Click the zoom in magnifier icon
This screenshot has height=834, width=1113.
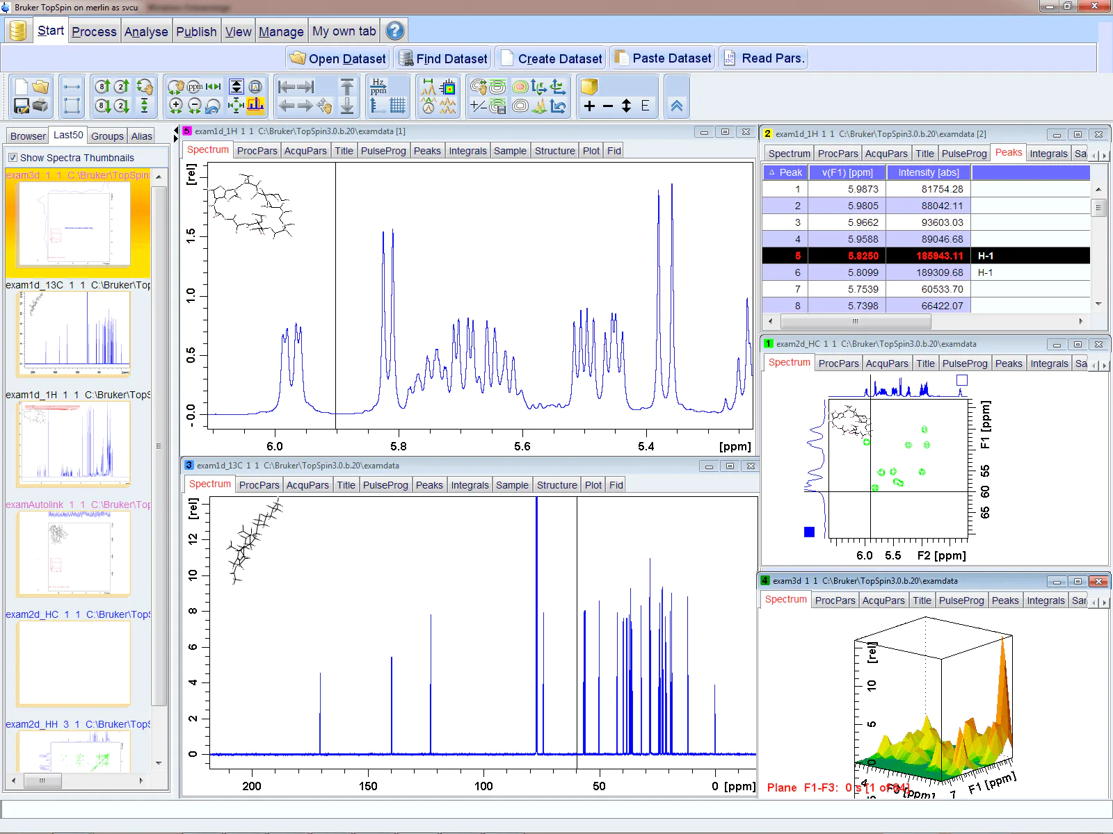coord(176,106)
